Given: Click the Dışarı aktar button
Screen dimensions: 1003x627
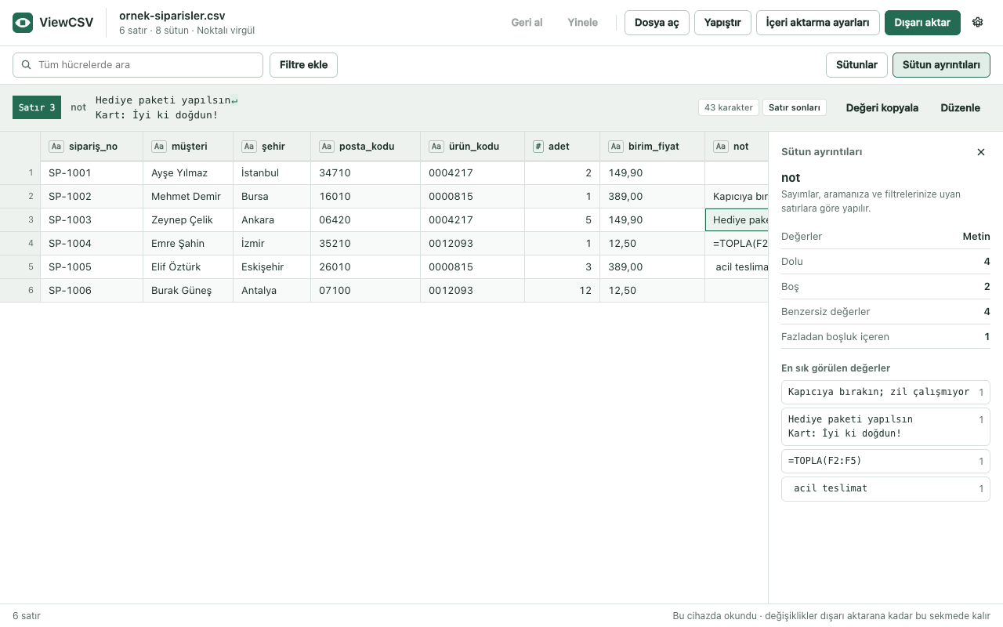Looking at the screenshot, I should coord(922,23).
